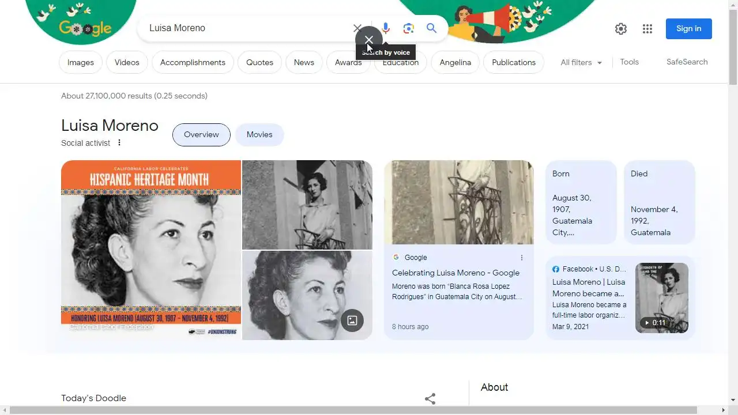Select the Images filter chip

click(x=81, y=62)
